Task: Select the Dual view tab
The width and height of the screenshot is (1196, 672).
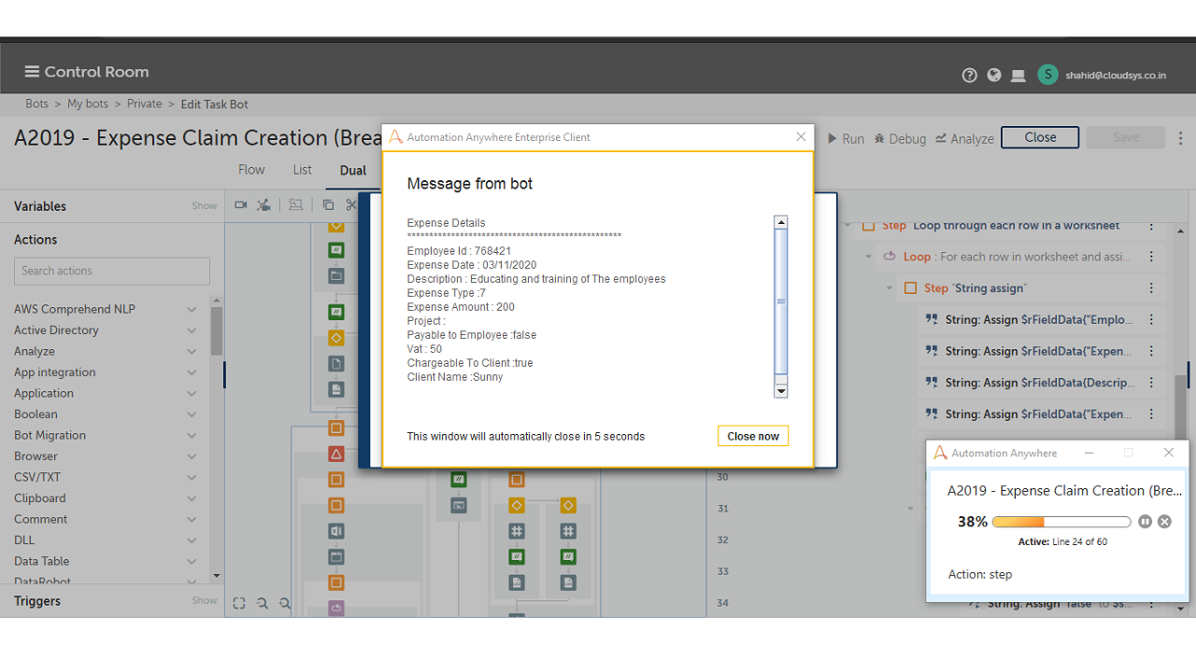Action: 353,171
